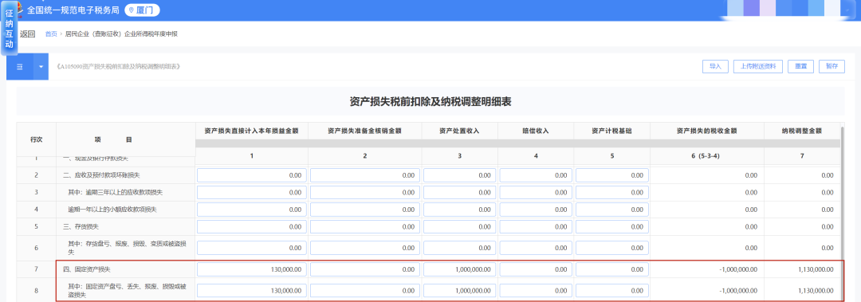Click row 7 资产计税基础 input

click(612, 269)
